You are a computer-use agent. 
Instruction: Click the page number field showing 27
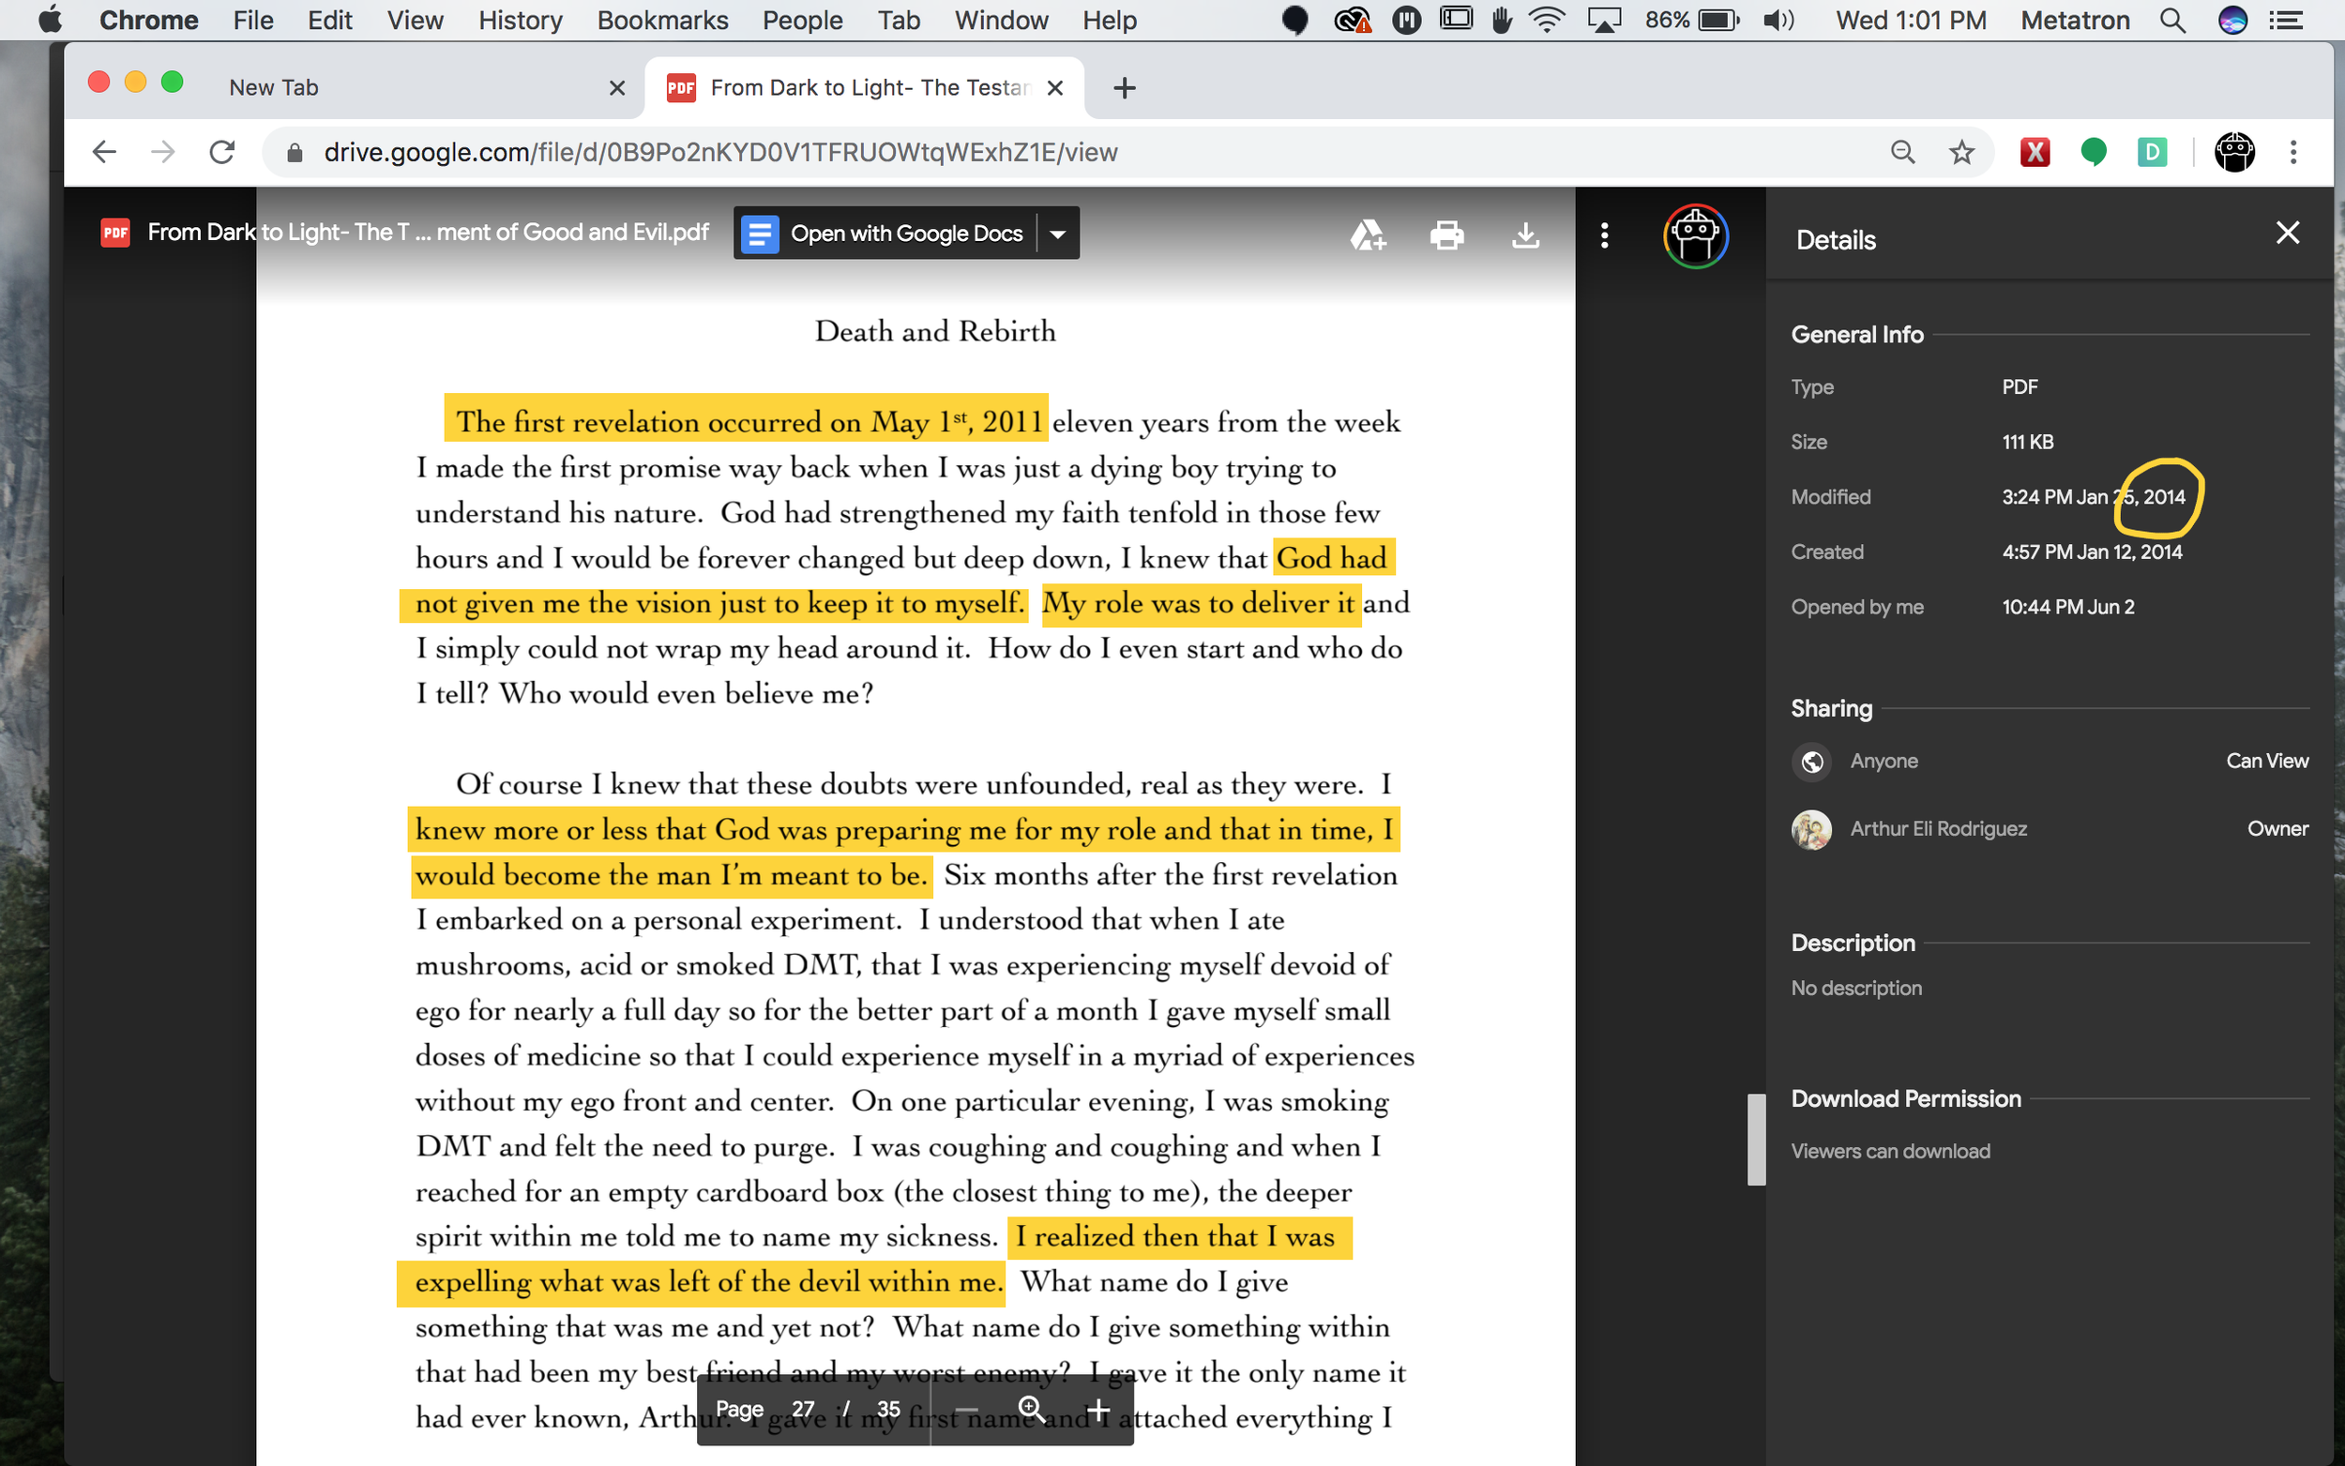click(803, 1409)
